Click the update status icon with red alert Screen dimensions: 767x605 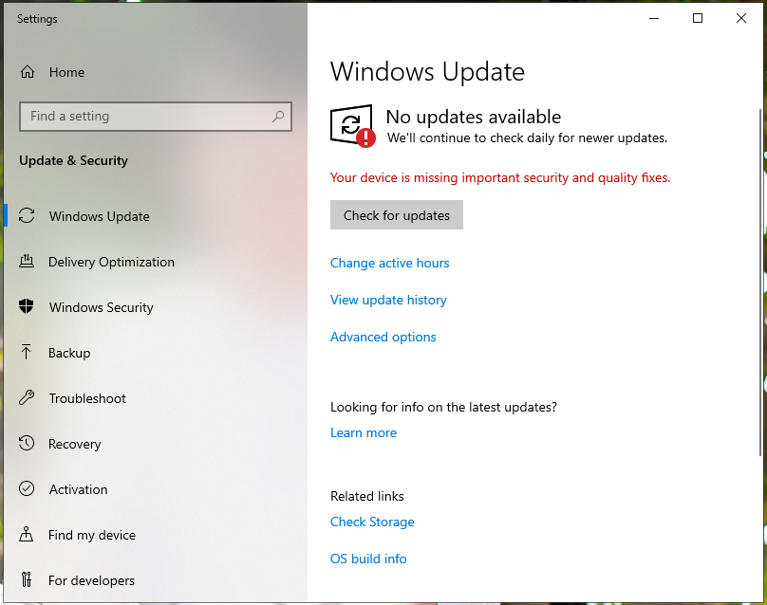click(353, 125)
